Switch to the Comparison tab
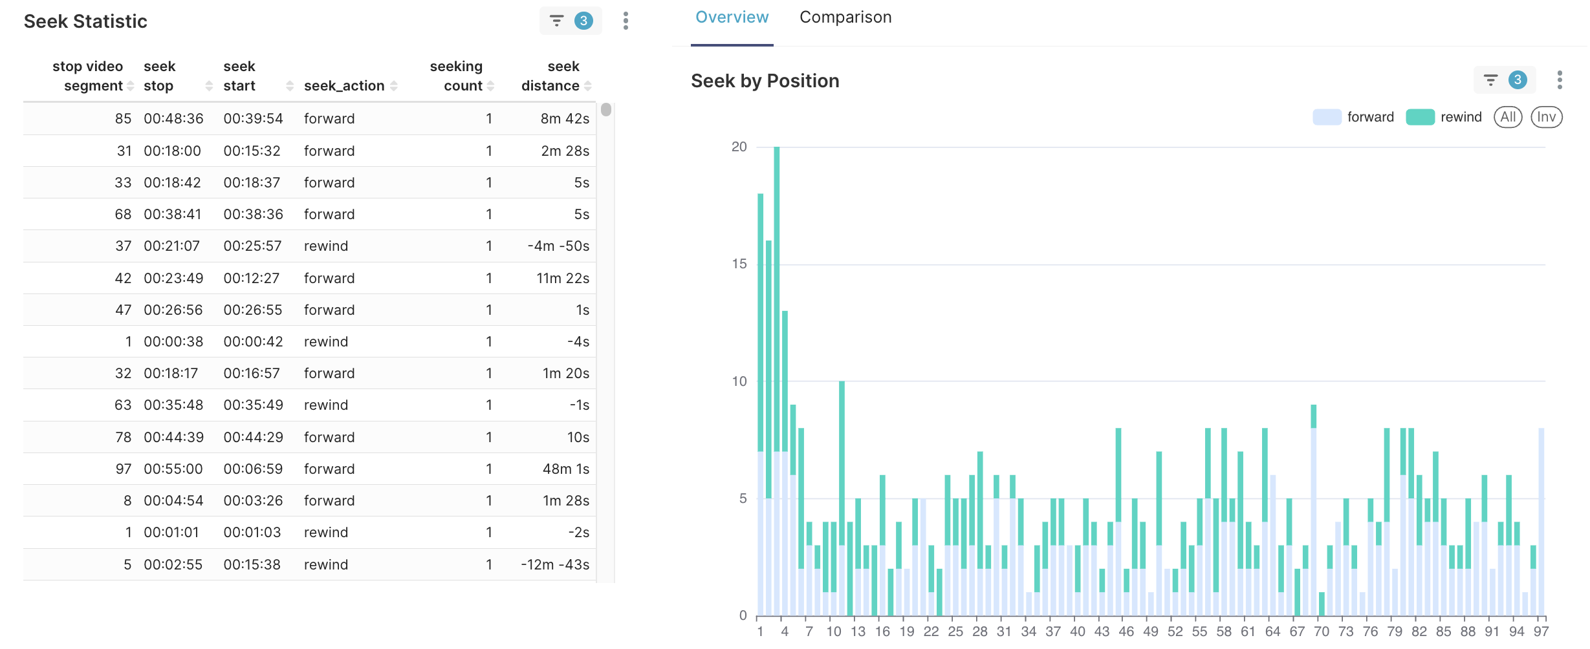The width and height of the screenshot is (1590, 649). (845, 17)
